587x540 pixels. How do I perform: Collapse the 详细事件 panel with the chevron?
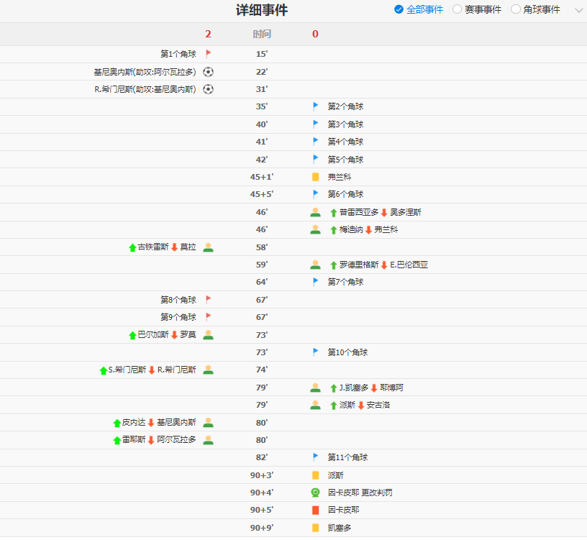pos(579,11)
